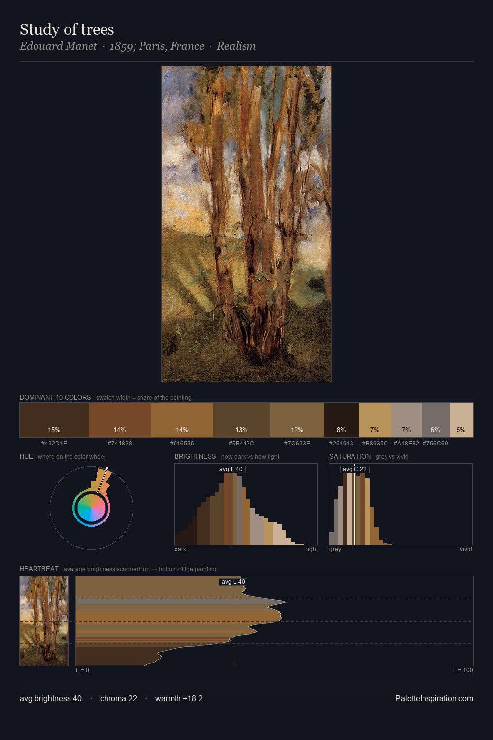493x740 pixels.
Task: Click the small painting thumbnail beside Heartbeat chart
Action: tap(44, 621)
